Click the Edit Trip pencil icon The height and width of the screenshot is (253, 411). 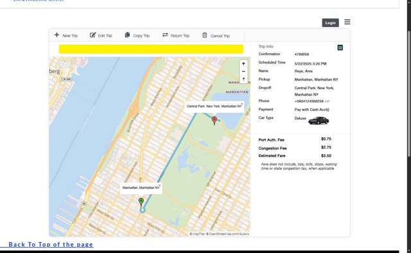click(x=92, y=35)
